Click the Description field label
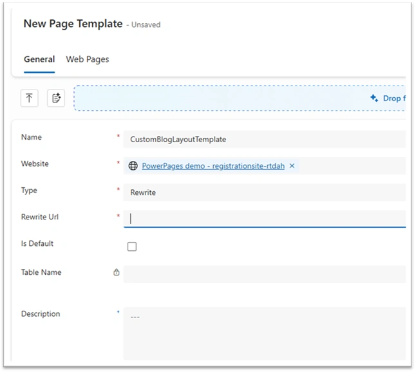Viewport: 416px width, 372px height. pos(41,314)
